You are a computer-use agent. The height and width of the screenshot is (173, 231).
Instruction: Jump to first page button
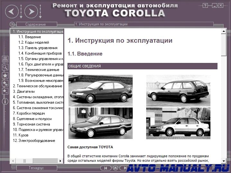106,168
